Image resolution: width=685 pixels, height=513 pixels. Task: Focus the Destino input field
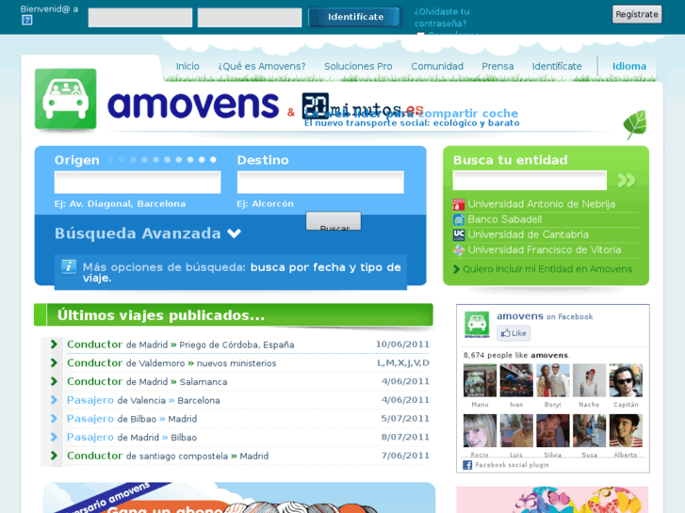pos(320,182)
